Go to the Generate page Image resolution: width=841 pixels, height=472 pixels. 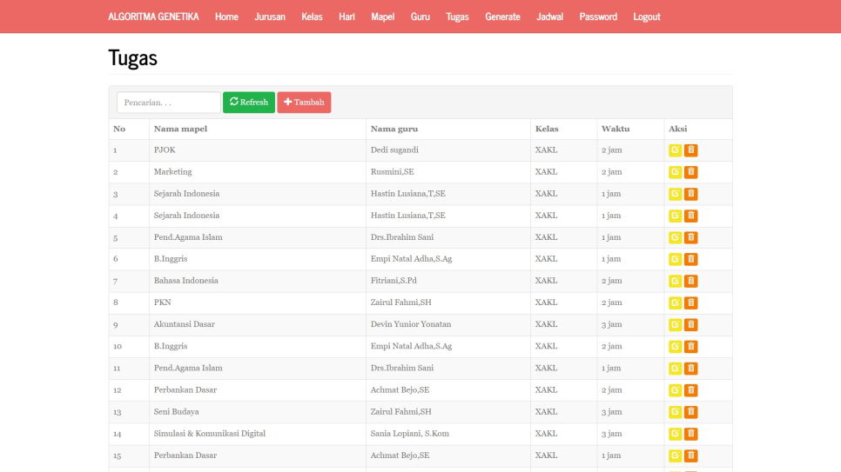coord(502,17)
